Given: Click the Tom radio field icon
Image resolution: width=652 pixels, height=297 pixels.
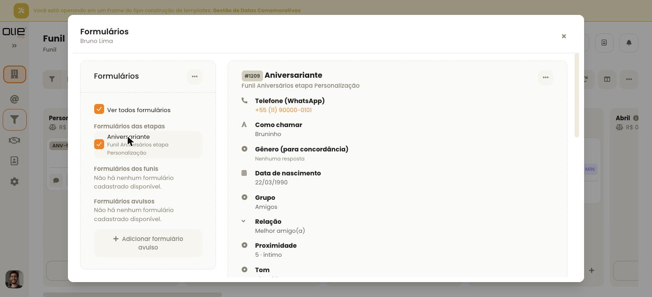Looking at the screenshot, I should coord(244,269).
